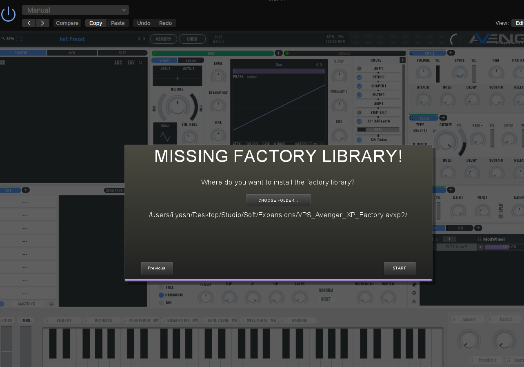Grab the AMP 1 drag handle dots

411,53
